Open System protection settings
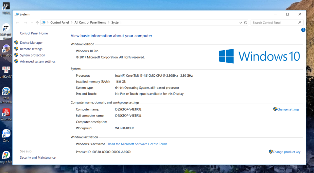The height and width of the screenshot is (173, 314). coord(32,55)
